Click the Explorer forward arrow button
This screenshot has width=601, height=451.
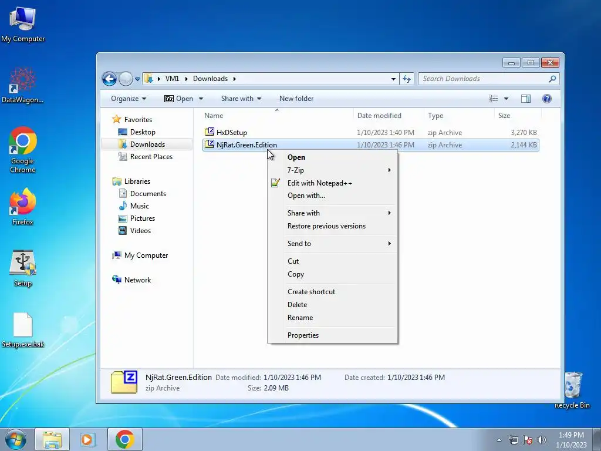pos(126,79)
